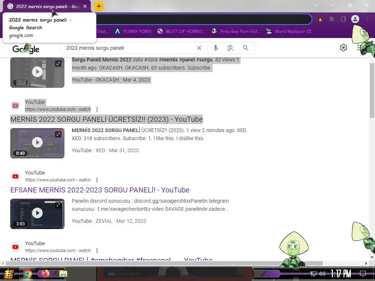Submit search with the magnifier icon

(245, 48)
